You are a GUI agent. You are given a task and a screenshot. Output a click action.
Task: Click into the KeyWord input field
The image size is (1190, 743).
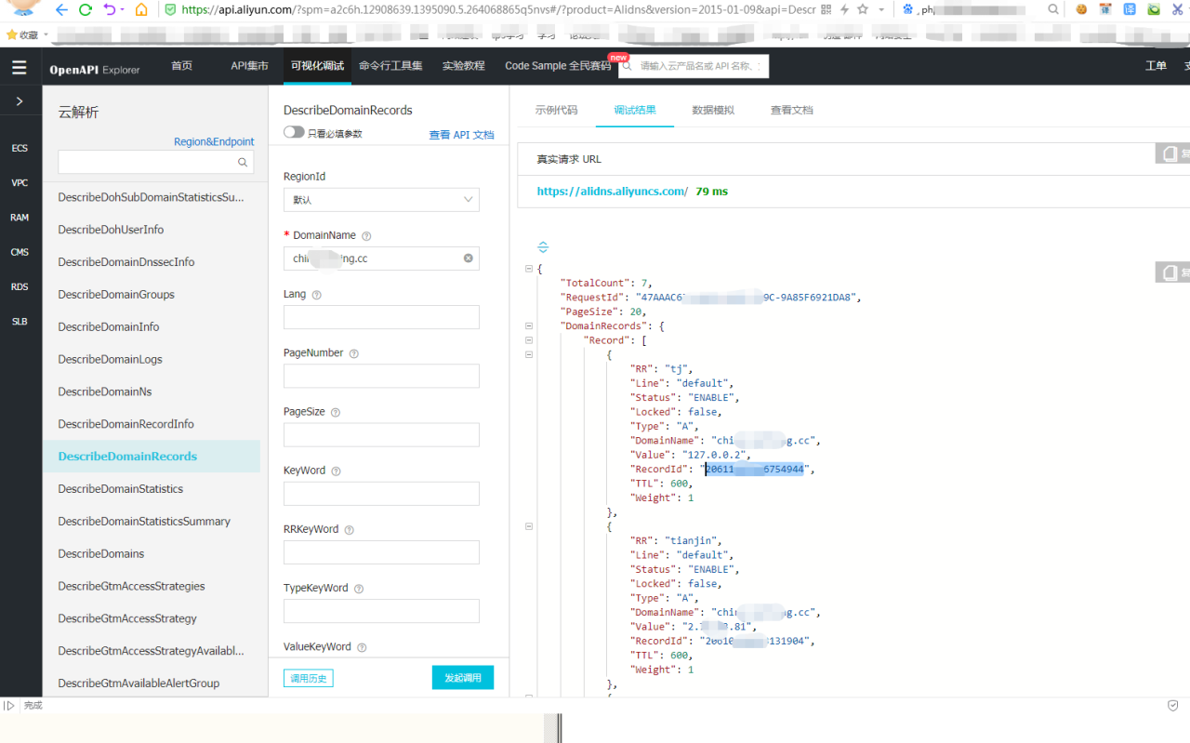point(381,494)
